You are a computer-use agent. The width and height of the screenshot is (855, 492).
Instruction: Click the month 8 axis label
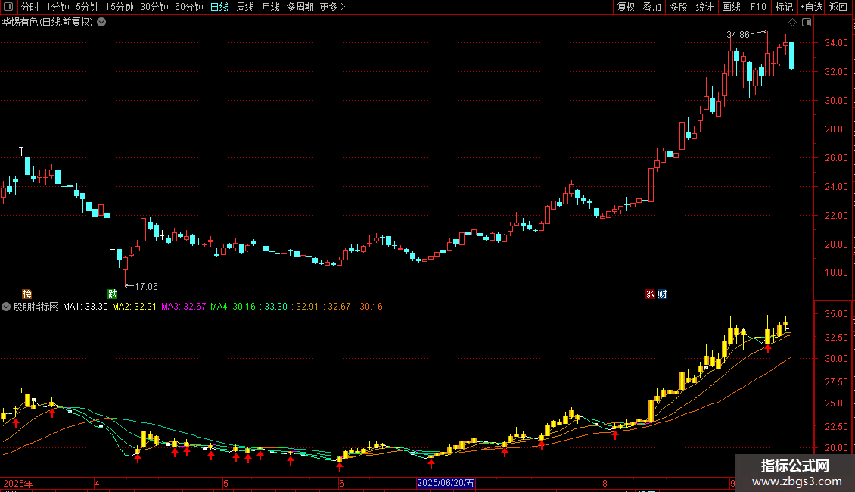click(x=605, y=483)
